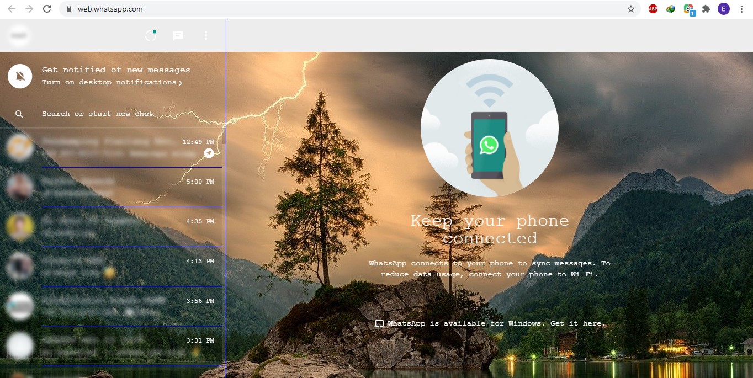
Task: Click the search magnifier icon
Action: point(19,114)
